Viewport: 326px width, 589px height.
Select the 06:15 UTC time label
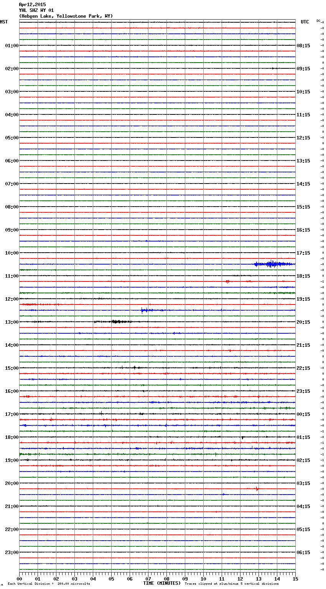pos(303,553)
